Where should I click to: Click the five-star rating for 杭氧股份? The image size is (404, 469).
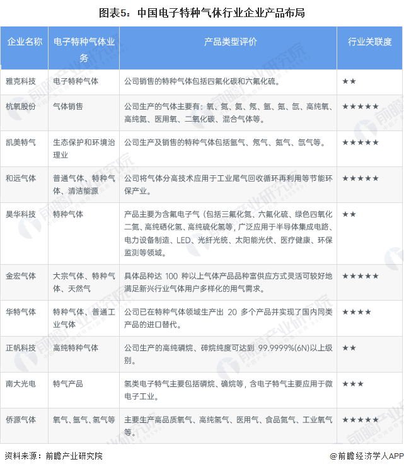361,106
